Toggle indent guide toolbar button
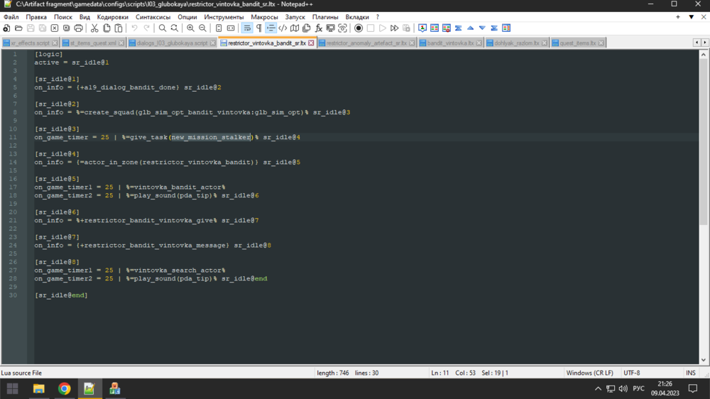 (271, 28)
